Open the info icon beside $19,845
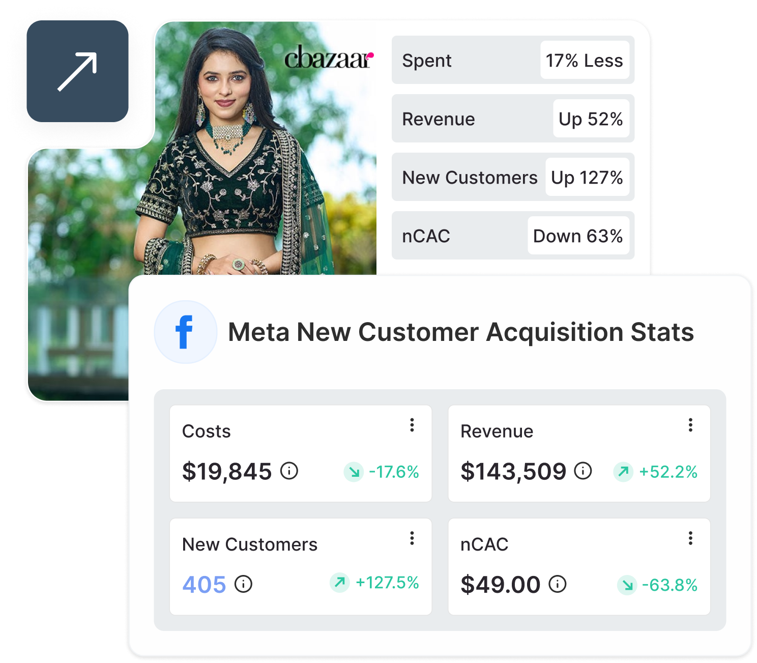Viewport: 757px width, 663px height. (289, 471)
